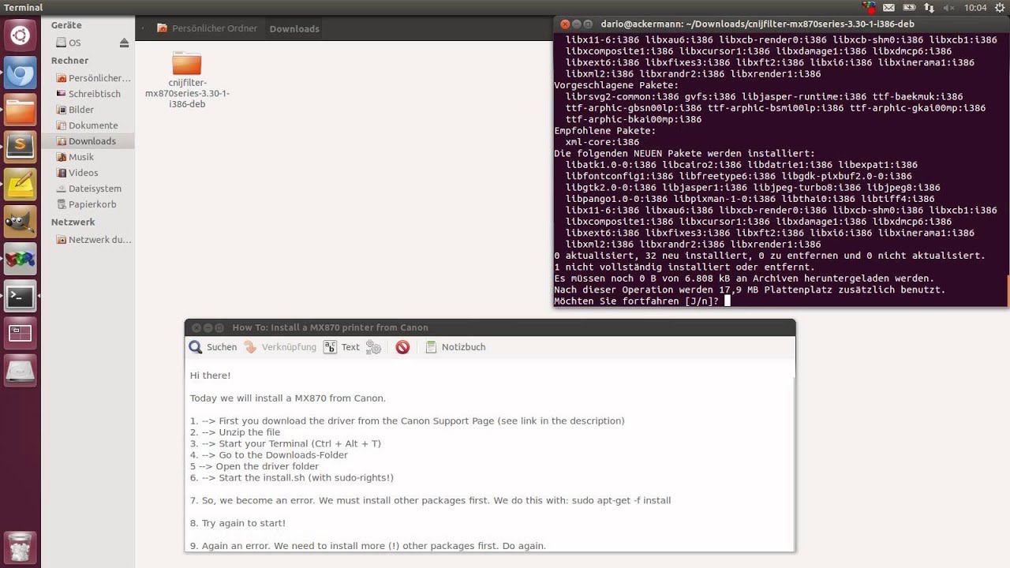Open the disk drive icon in launcher
The image size is (1010, 568).
21,372
